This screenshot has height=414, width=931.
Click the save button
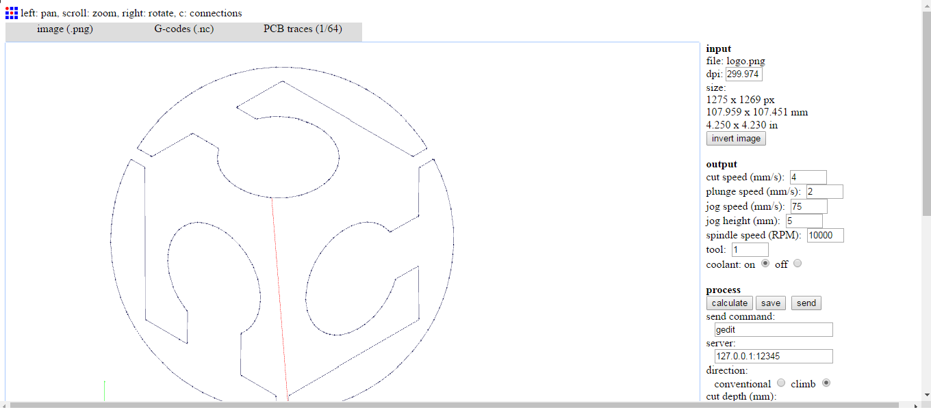coord(771,303)
